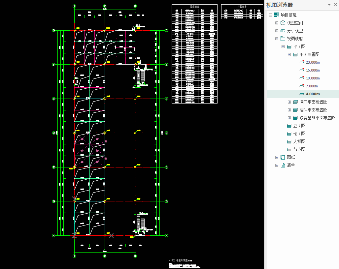The image size is (339, 269).
Task: Click the 图纸 drawing sheet icon
Action: pyautogui.click(x=283, y=157)
